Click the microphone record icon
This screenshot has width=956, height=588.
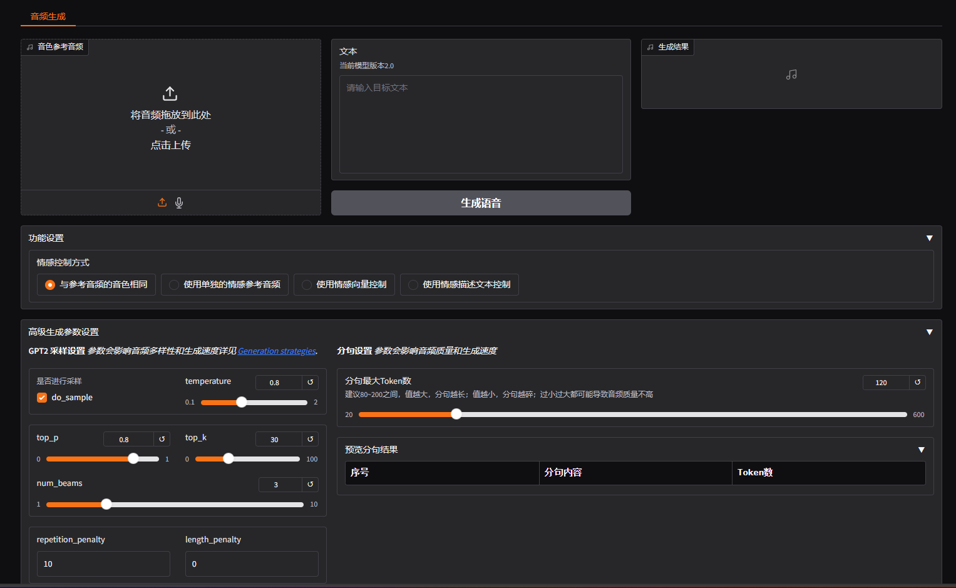click(179, 202)
